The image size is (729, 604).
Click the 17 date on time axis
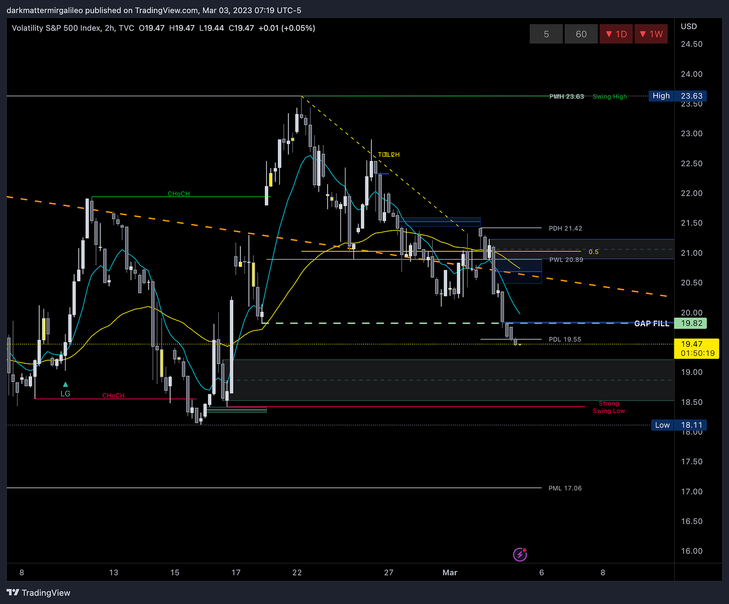coord(236,572)
